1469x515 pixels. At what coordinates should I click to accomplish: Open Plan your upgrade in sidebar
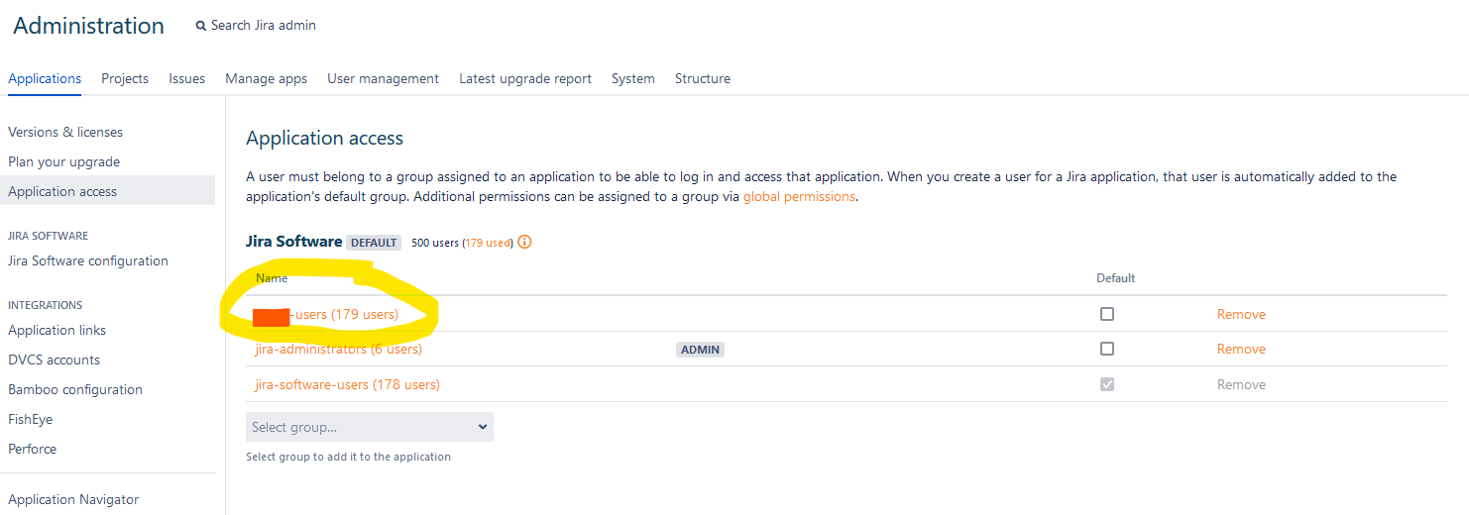click(63, 161)
